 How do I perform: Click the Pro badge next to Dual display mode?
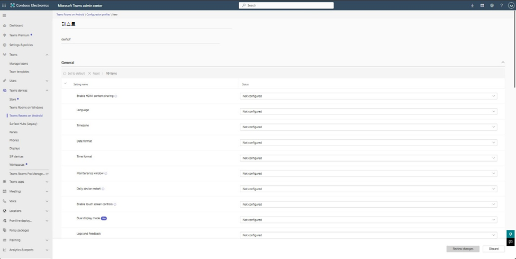pyautogui.click(x=104, y=218)
